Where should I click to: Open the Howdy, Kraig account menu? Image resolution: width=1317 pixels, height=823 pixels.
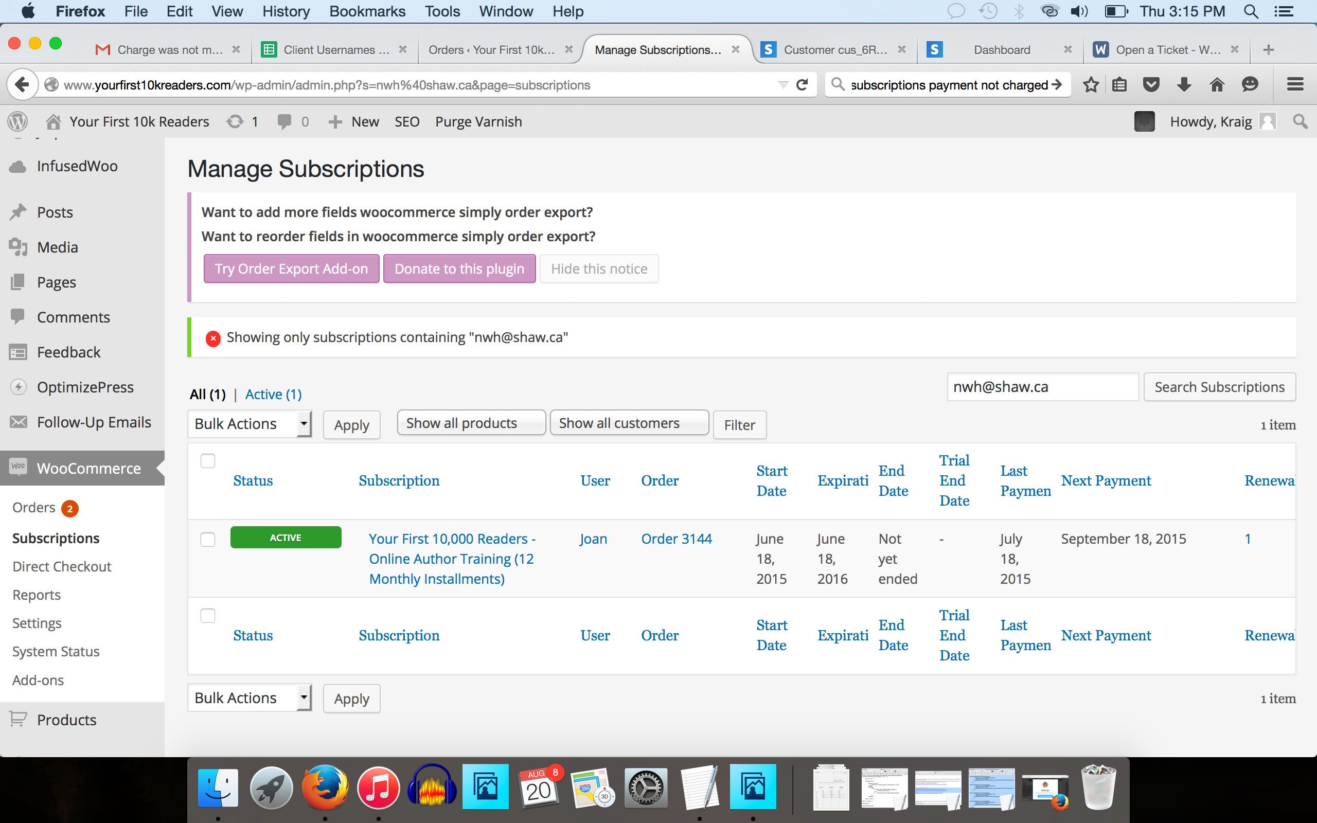pyautogui.click(x=1222, y=121)
